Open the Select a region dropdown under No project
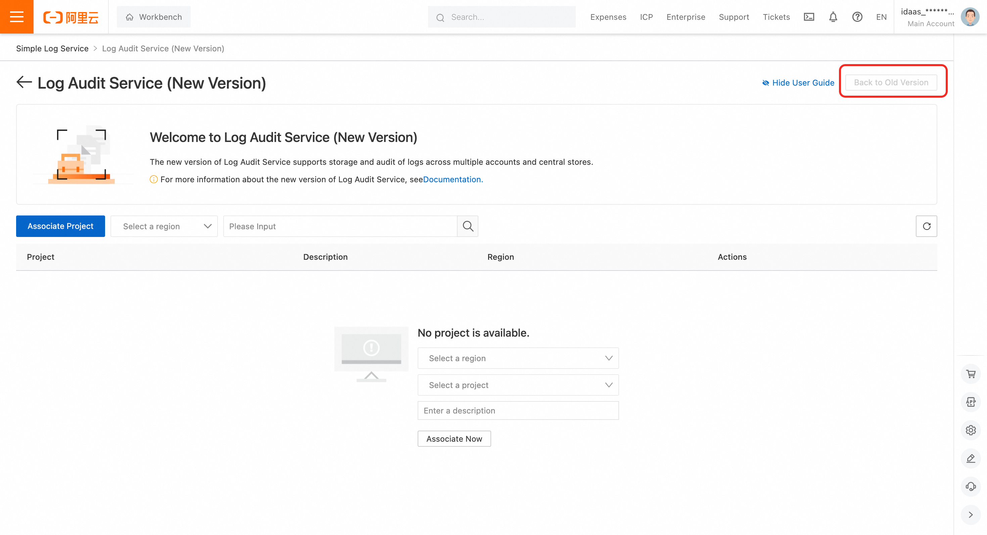The image size is (987, 535). tap(518, 358)
